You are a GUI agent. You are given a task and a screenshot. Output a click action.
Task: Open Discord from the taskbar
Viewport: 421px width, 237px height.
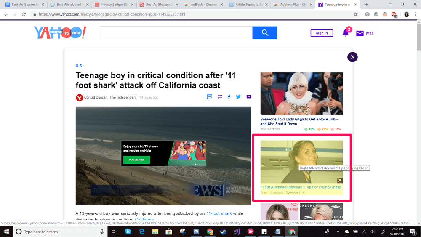click(x=196, y=232)
